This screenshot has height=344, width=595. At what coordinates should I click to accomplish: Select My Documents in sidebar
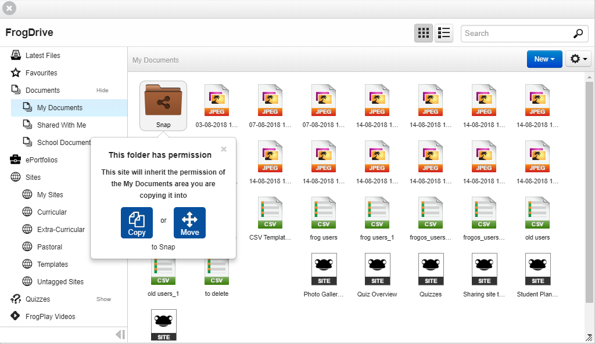click(69, 107)
